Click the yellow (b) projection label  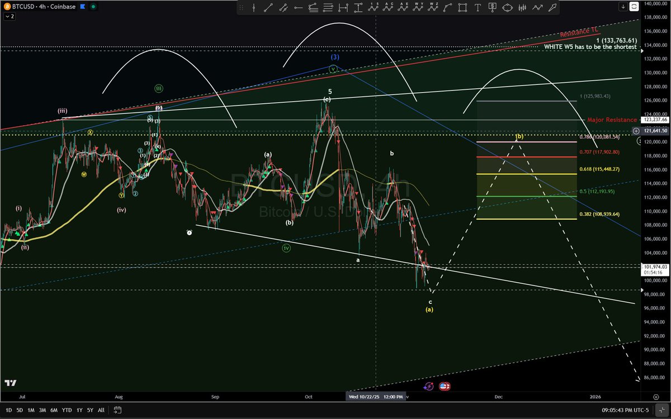(x=519, y=136)
